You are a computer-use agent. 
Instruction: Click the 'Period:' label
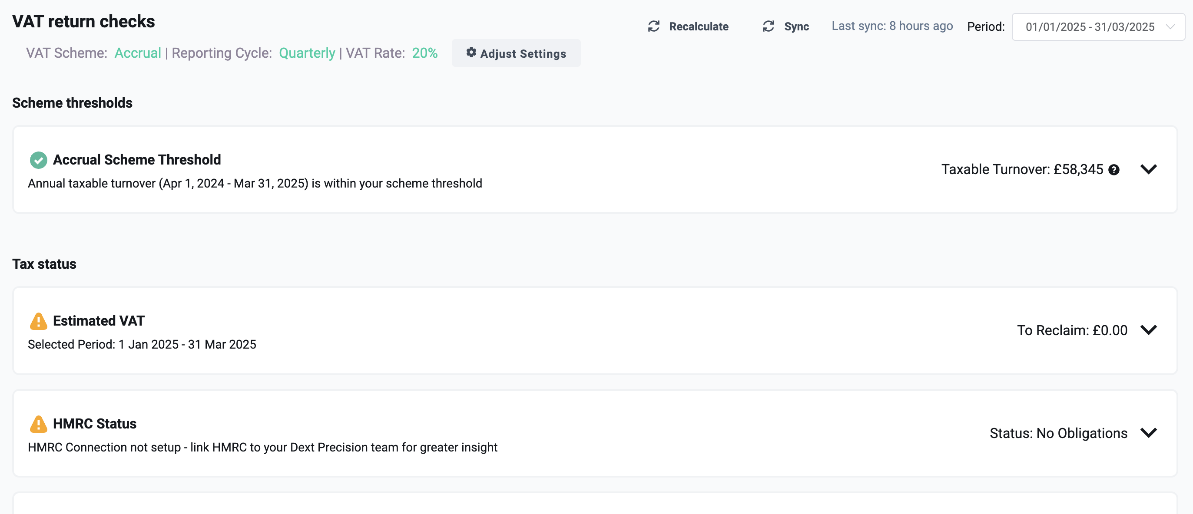(986, 27)
